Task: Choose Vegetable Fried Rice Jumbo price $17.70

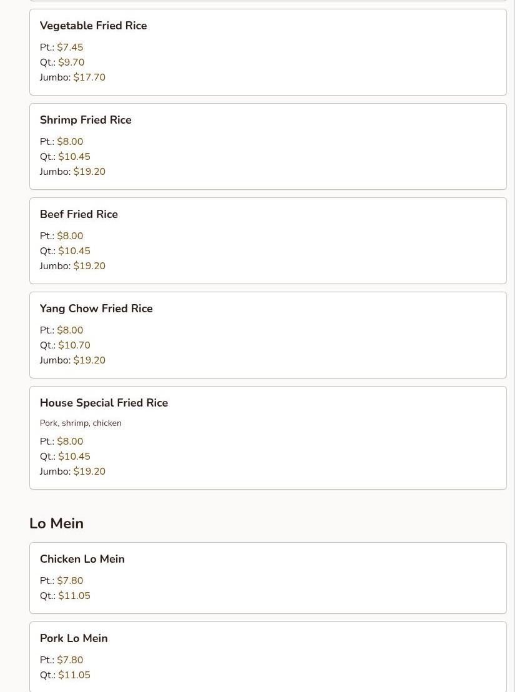Action: click(x=89, y=77)
